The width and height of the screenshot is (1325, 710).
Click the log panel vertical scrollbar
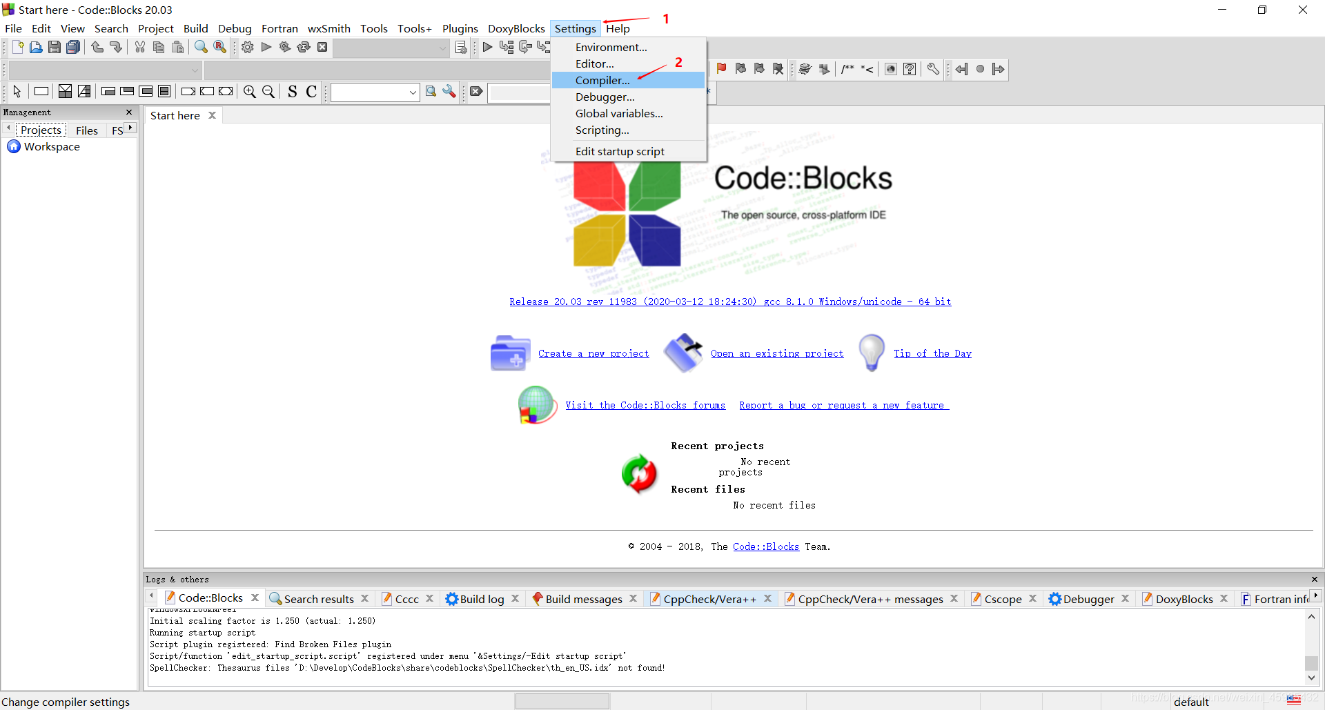click(x=1311, y=647)
